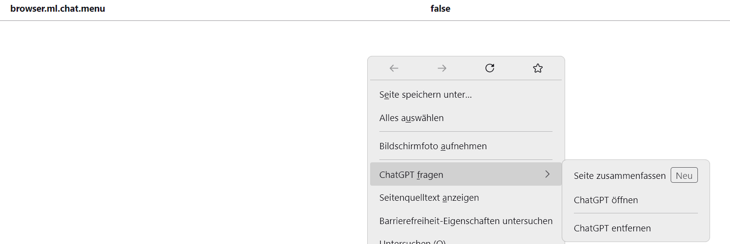
Task: Click blank row space right of false value
Action: point(584,9)
